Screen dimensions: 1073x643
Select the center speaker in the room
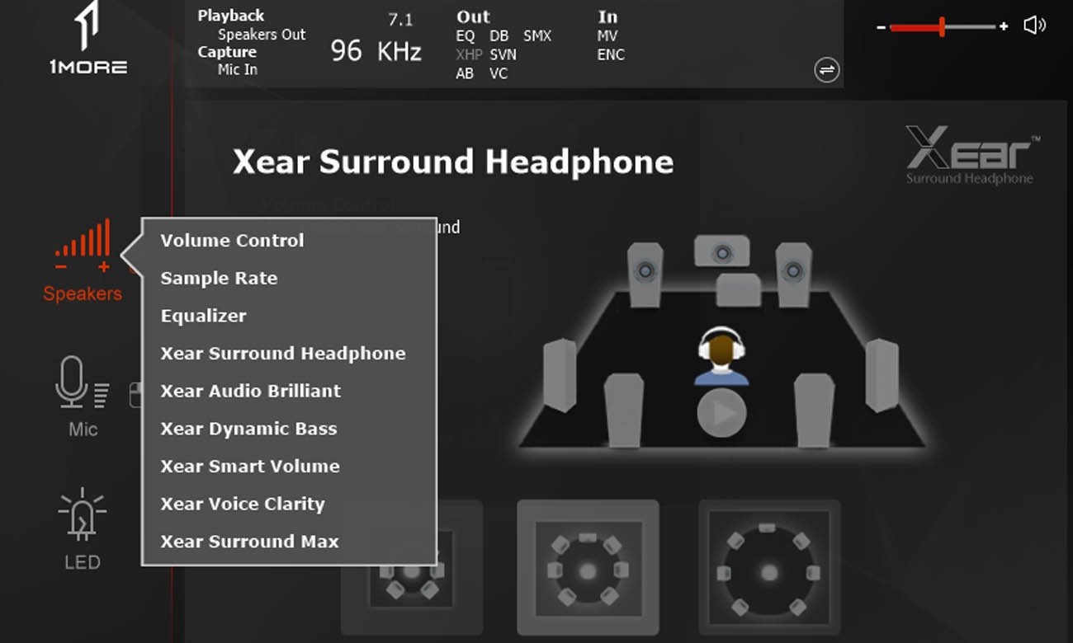click(x=722, y=251)
